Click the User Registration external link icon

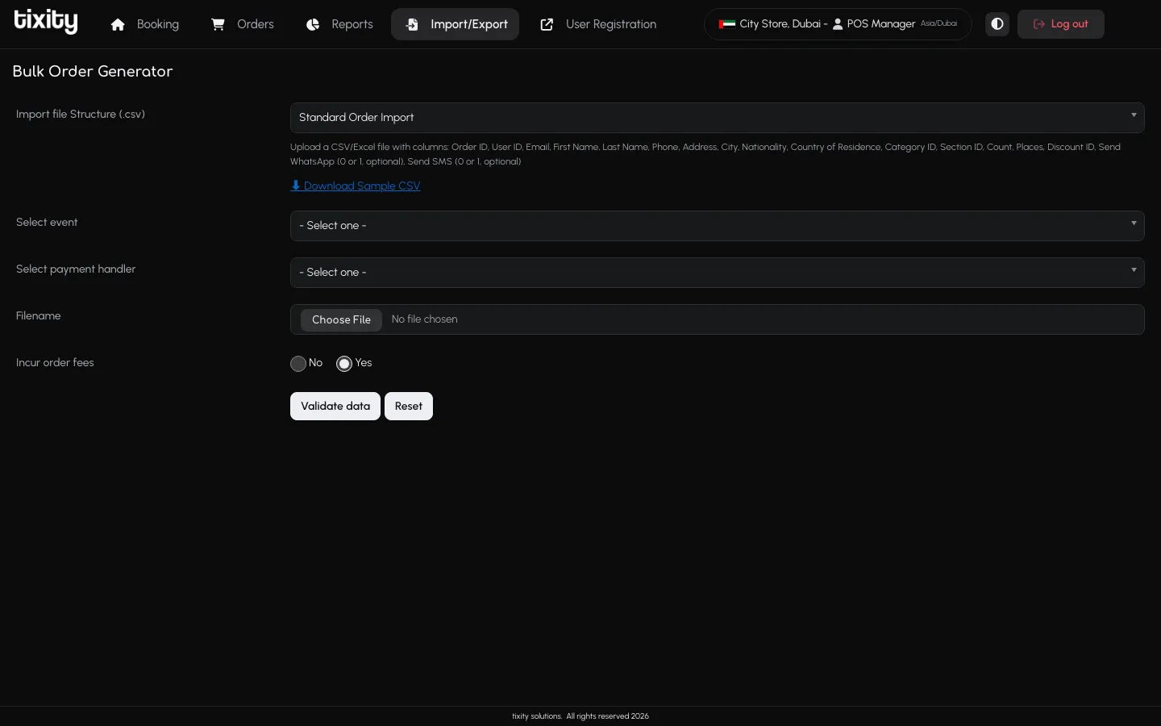(547, 25)
